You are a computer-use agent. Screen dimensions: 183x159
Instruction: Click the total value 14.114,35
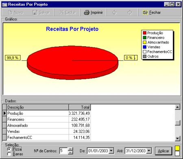pos(81,138)
